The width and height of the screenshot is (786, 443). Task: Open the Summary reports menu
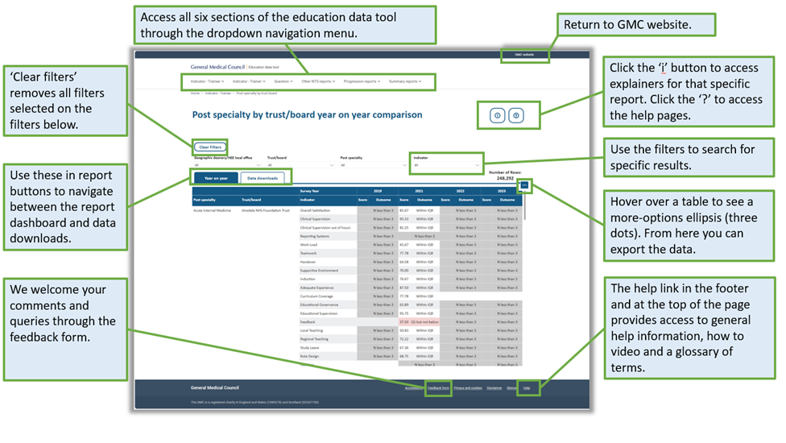click(405, 81)
